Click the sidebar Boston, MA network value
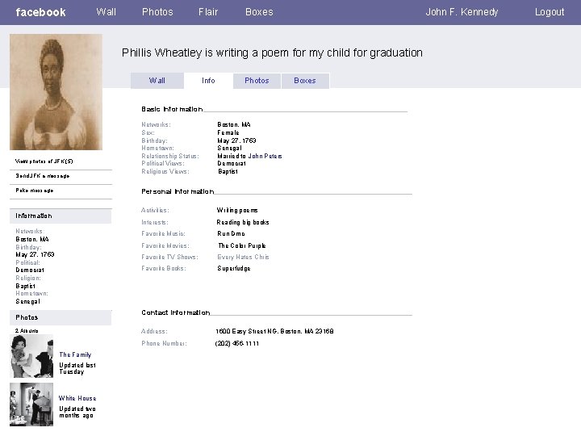 31,239
